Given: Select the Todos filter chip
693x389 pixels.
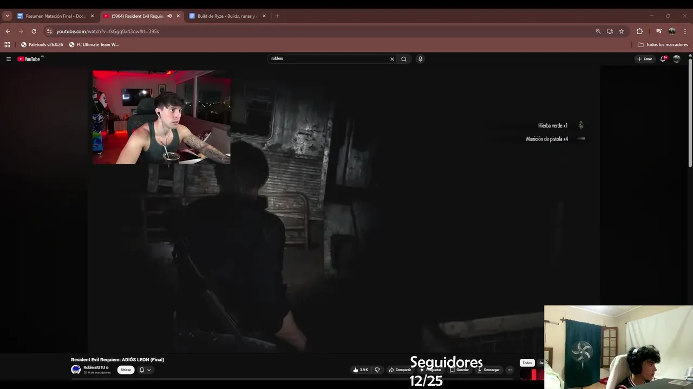Looking at the screenshot, I should [x=527, y=363].
